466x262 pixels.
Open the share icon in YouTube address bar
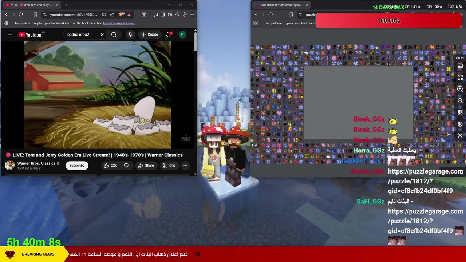pyautogui.click(x=112, y=15)
